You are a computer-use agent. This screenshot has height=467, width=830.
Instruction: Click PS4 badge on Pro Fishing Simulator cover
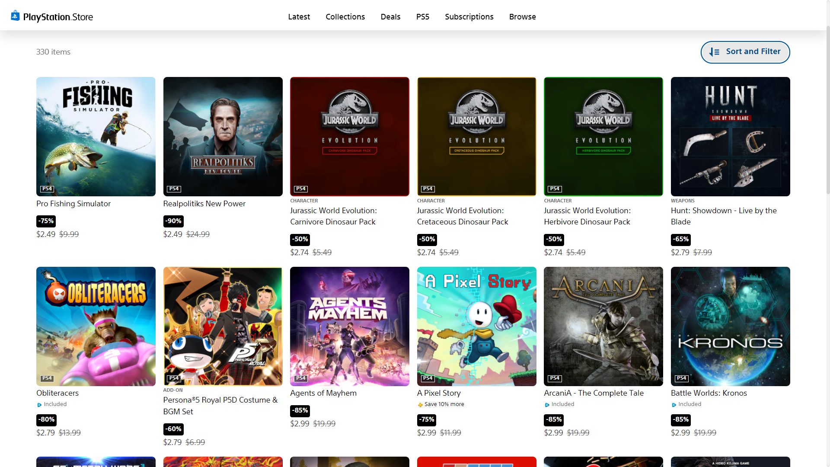tap(47, 189)
